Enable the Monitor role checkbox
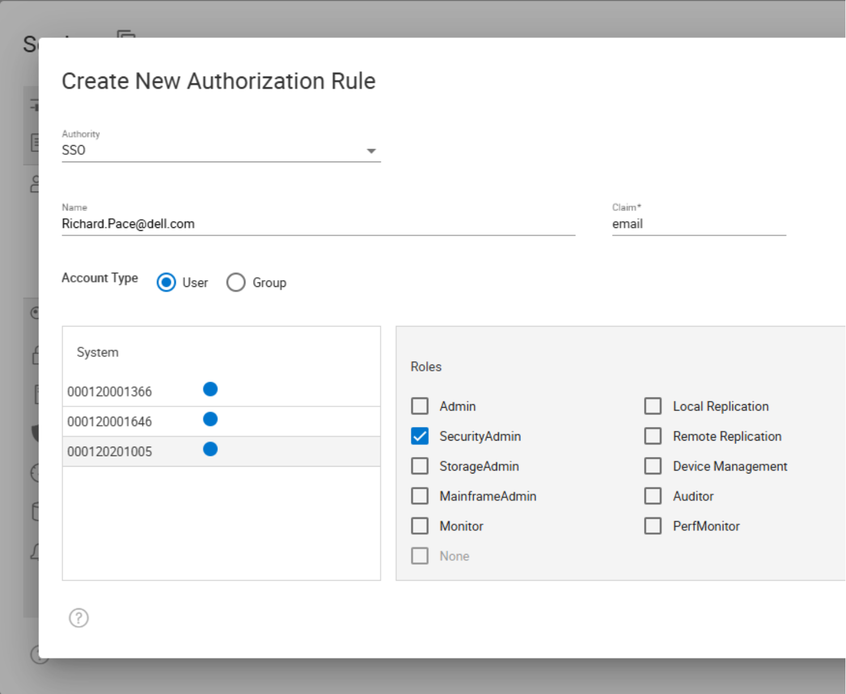846x694 pixels. click(x=420, y=526)
